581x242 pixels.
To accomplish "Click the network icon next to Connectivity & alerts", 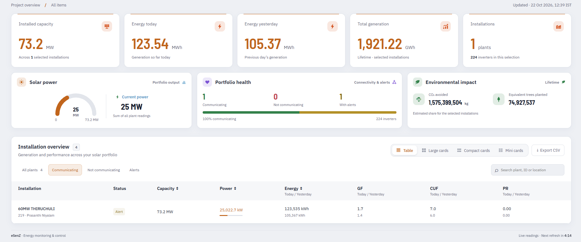I will pyautogui.click(x=394, y=82).
